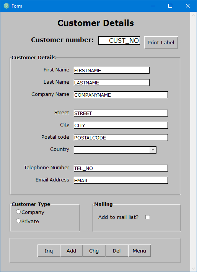197x272 pixels.
Task: Select the Private customer type
Action: coord(18,221)
